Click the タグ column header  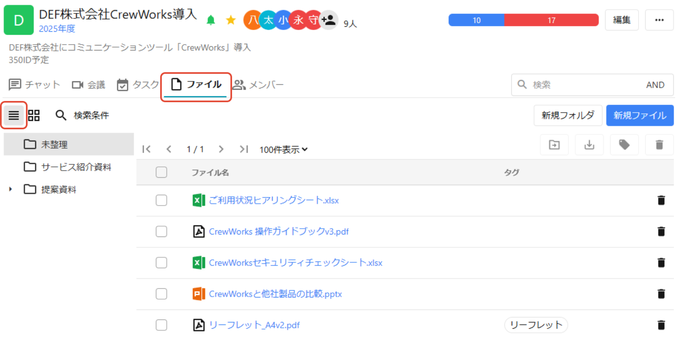tap(511, 172)
